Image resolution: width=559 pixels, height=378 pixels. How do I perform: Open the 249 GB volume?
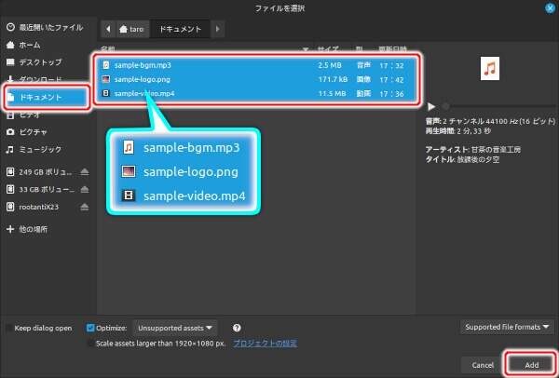(x=40, y=172)
